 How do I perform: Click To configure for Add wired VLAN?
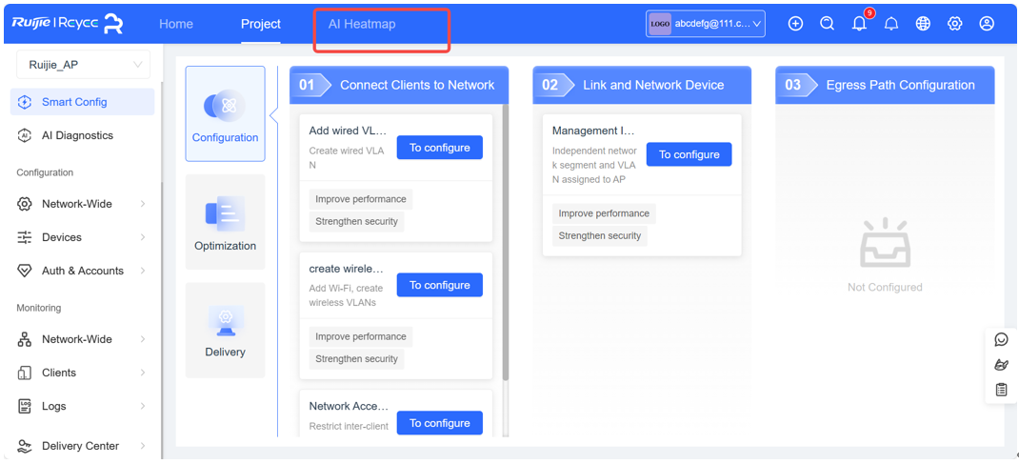coord(439,148)
